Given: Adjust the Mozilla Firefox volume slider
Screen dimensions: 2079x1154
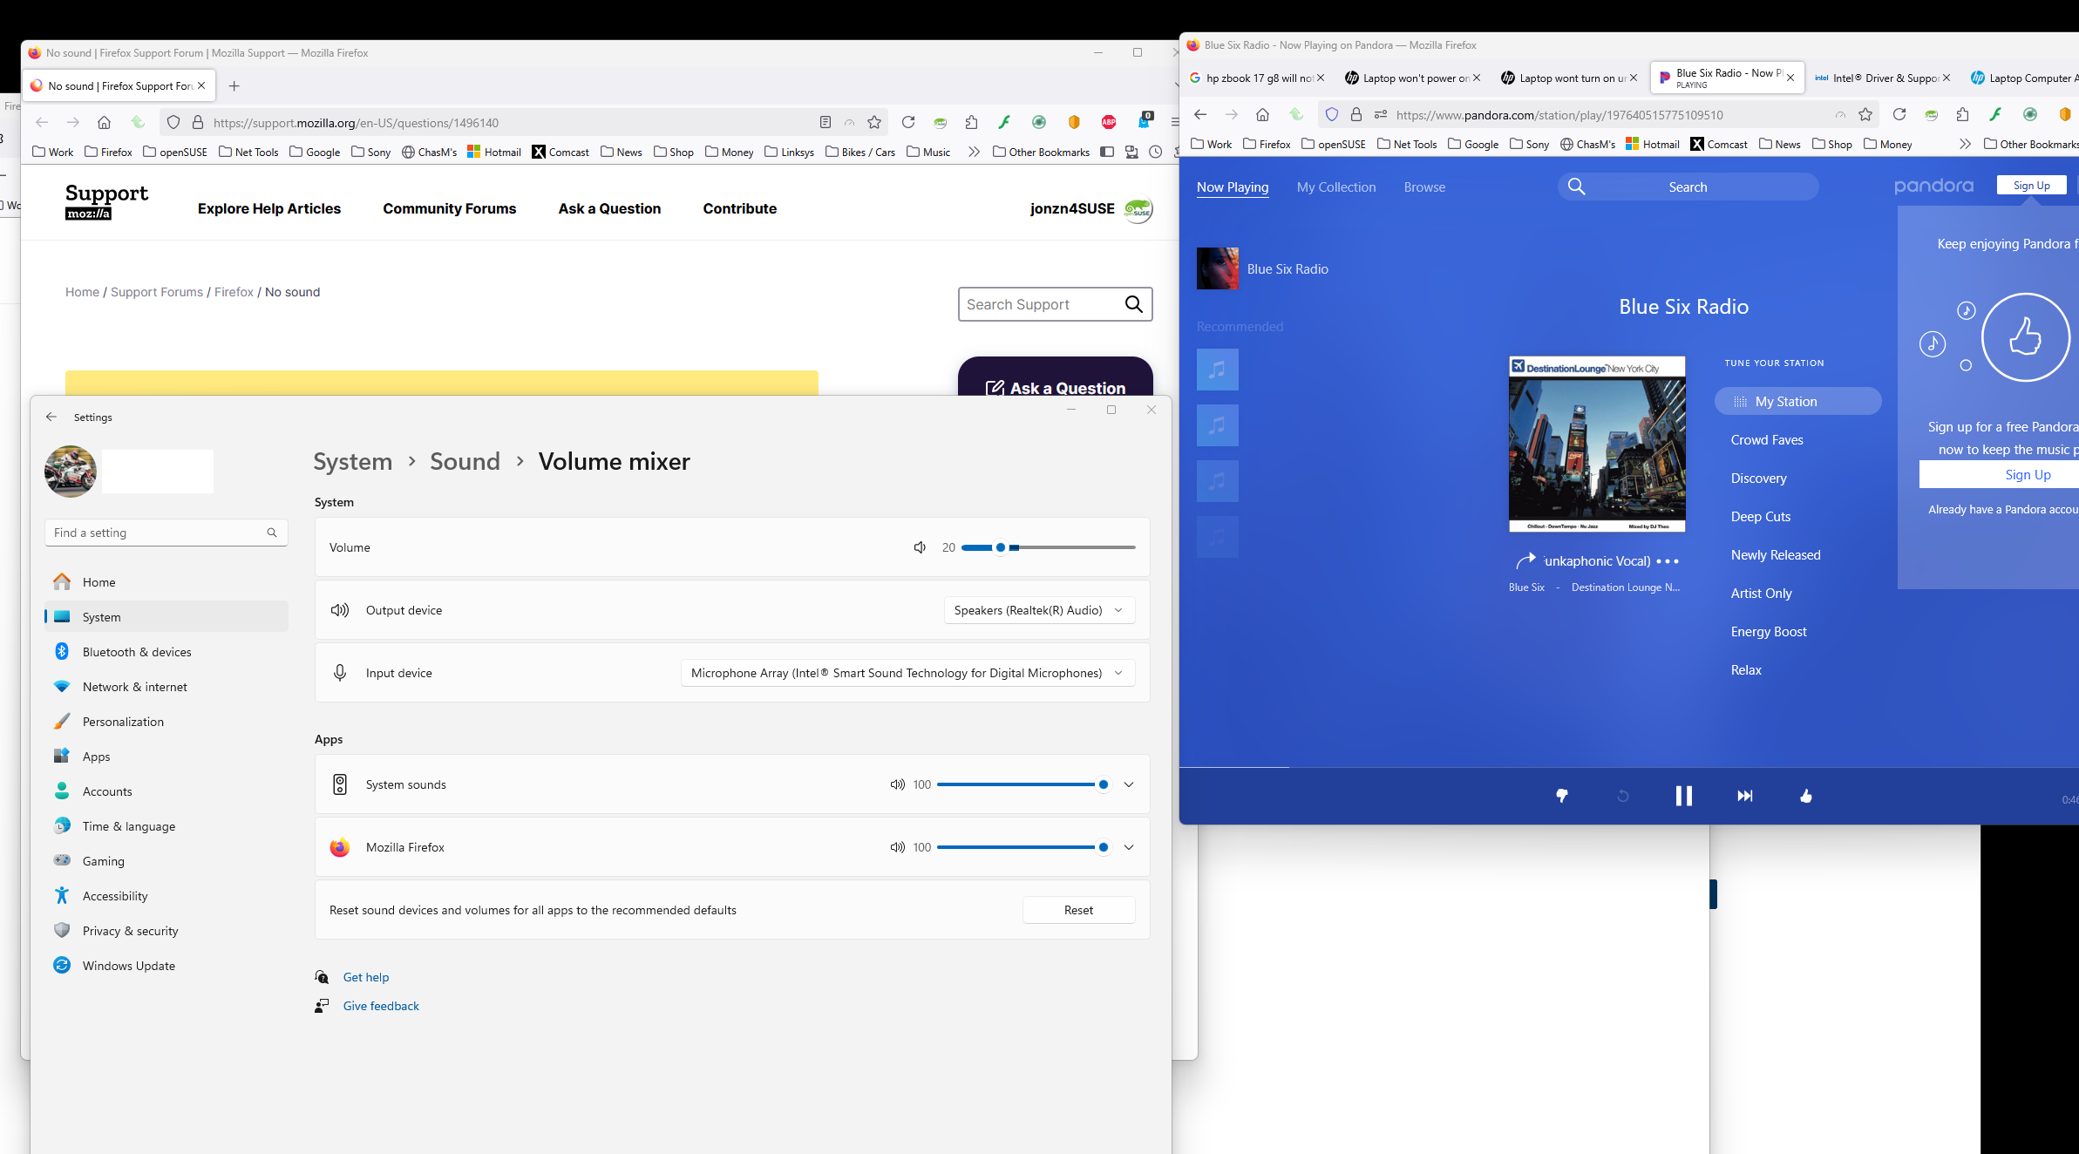Looking at the screenshot, I should (1023, 847).
